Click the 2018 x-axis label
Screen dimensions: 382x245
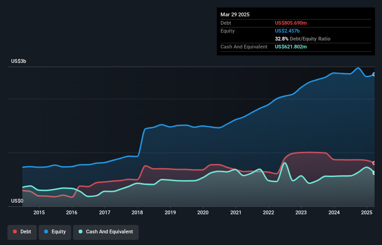pos(137,212)
